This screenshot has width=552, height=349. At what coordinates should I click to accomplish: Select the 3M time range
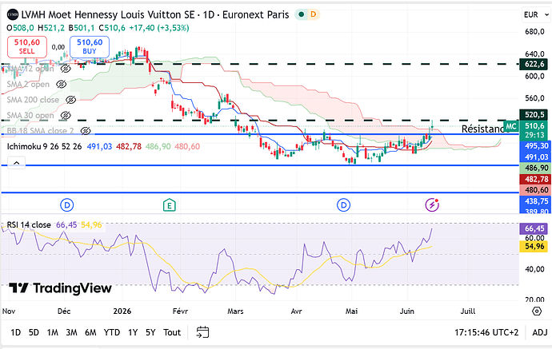(x=71, y=332)
